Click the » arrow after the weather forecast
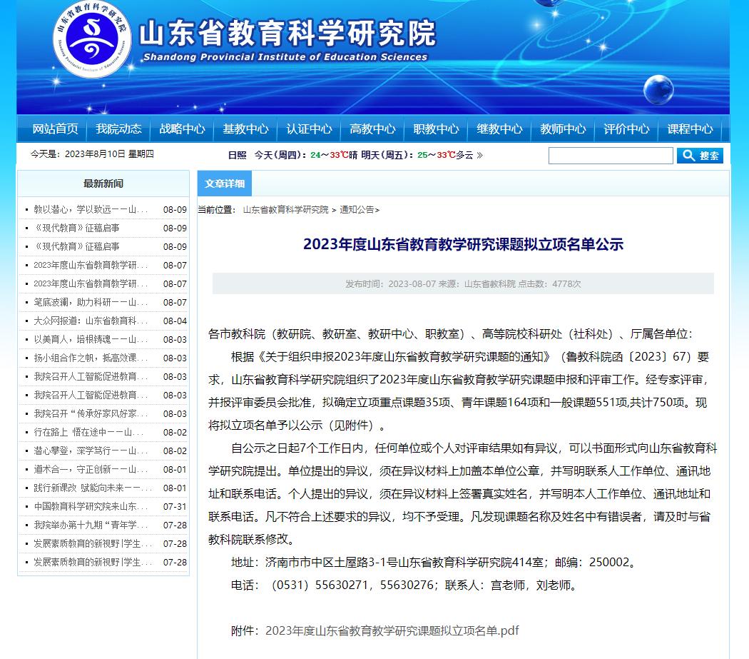The height and width of the screenshot is (659, 749). click(x=479, y=155)
